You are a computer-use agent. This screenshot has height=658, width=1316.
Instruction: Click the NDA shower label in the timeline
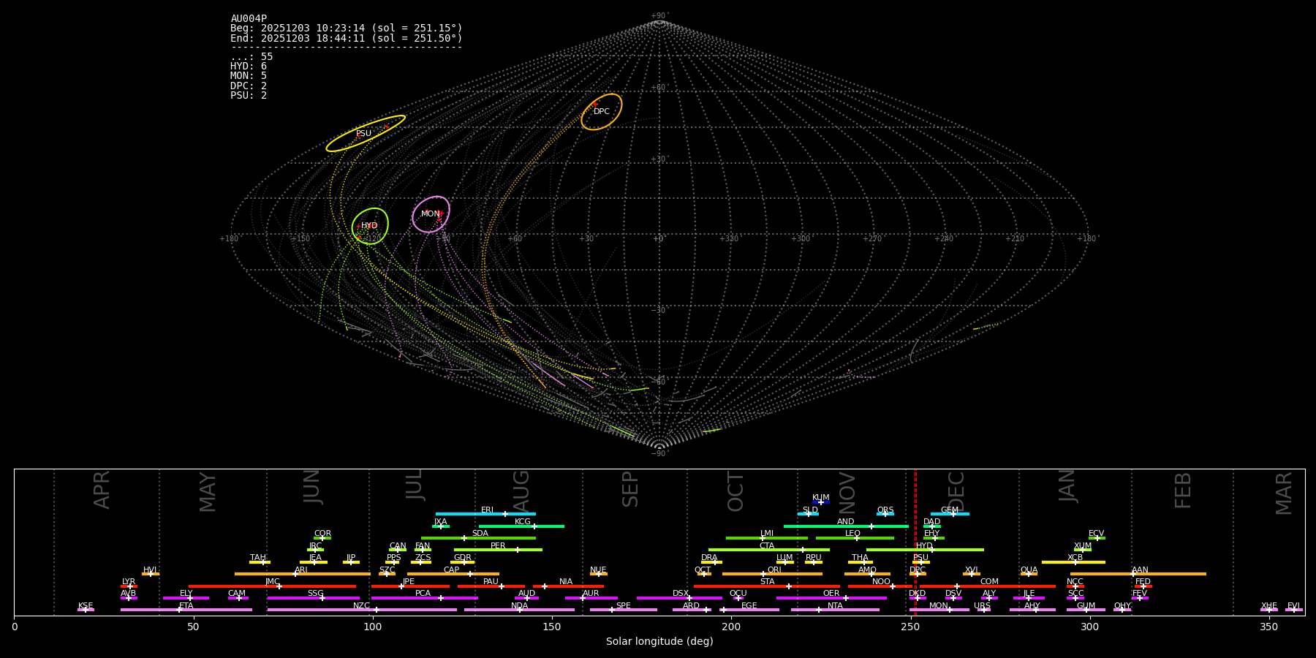(519, 606)
